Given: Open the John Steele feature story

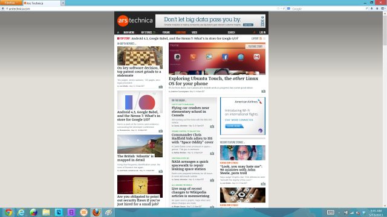Looking at the screenshot, I should 241,170.
